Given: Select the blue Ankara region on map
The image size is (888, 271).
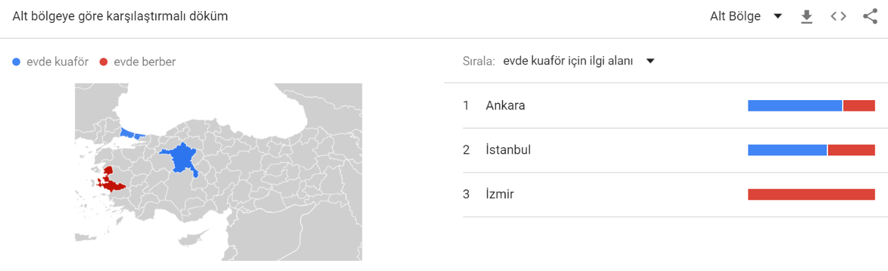Looking at the screenshot, I should coord(182,157).
